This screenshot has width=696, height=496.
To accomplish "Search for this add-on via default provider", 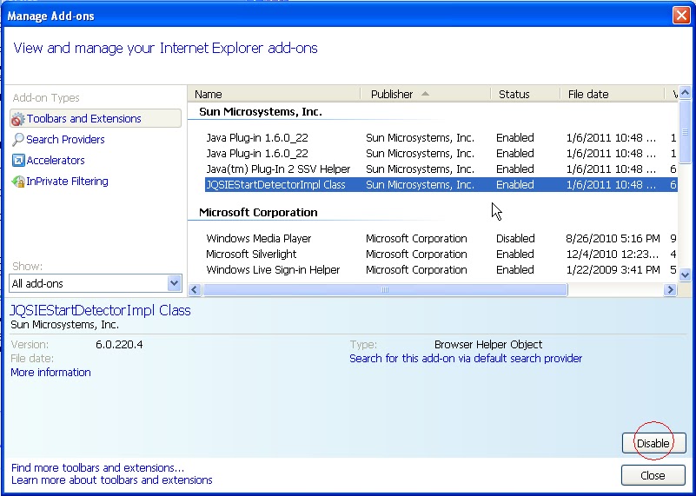I will (x=466, y=359).
